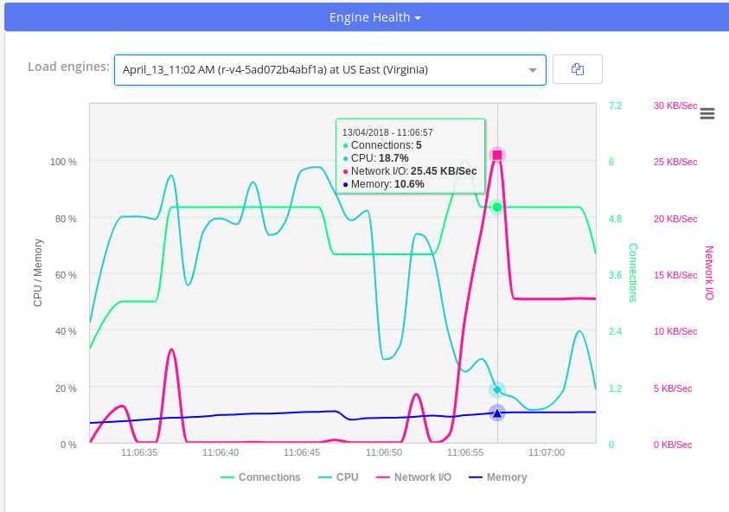
Task: Open the chart hamburger menu icon
Action: click(x=707, y=113)
